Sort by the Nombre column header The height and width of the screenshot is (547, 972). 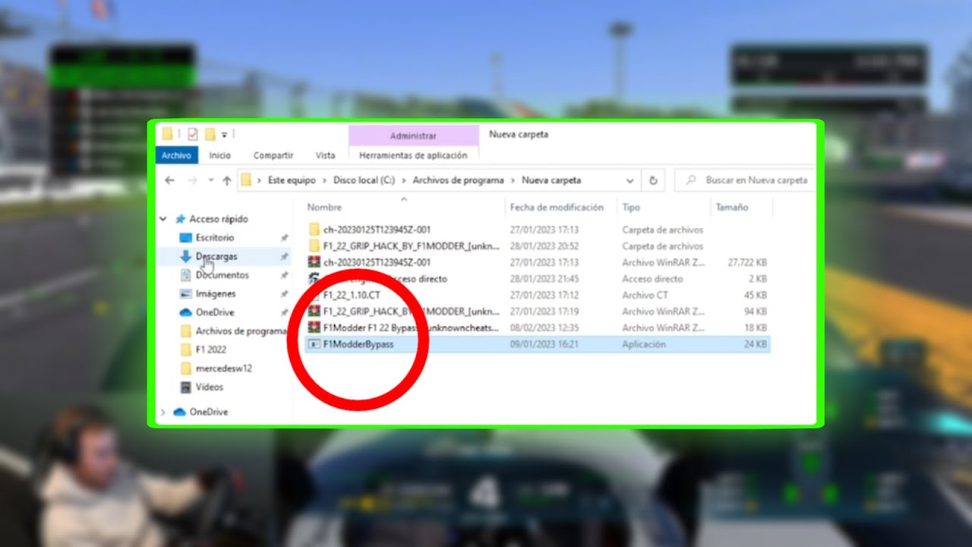[324, 207]
